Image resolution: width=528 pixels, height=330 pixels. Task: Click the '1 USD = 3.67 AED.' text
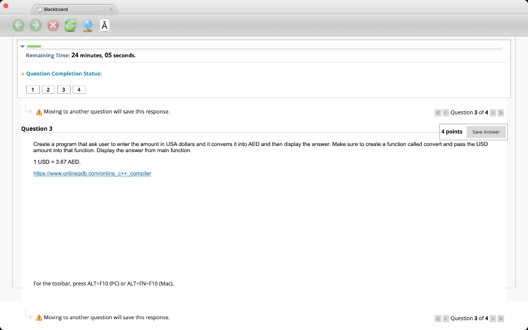click(x=57, y=162)
